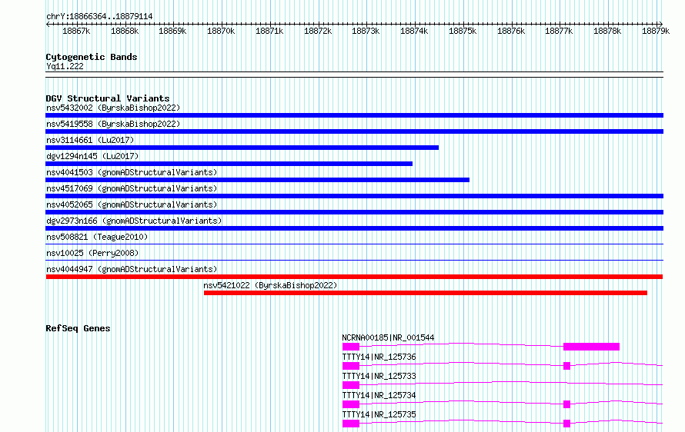This screenshot has width=685, height=432.
Task: Select the first exon of TTTY14 NR_125733
Action: (351, 385)
